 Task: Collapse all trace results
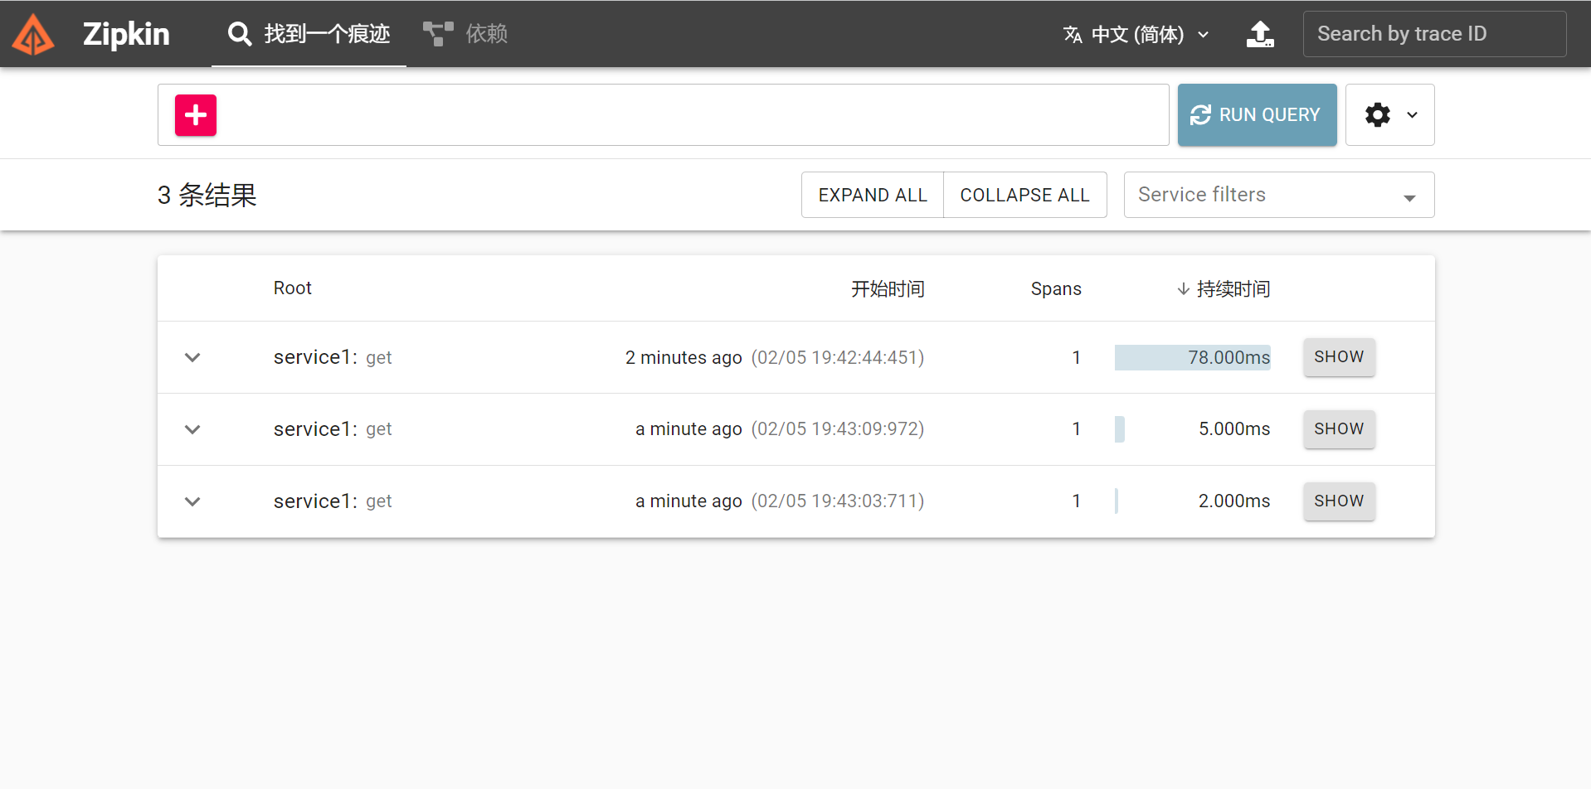pyautogui.click(x=1024, y=194)
